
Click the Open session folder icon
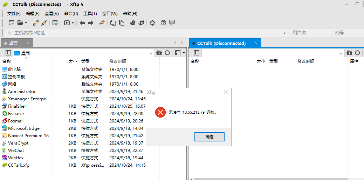(x=20, y=23)
